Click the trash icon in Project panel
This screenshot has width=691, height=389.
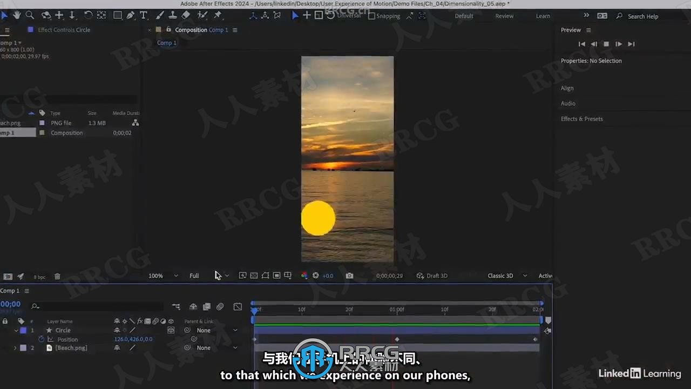point(57,277)
